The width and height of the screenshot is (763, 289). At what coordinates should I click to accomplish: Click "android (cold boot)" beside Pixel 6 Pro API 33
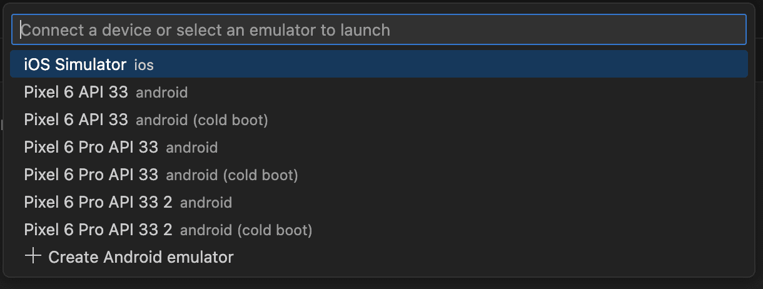tap(231, 175)
